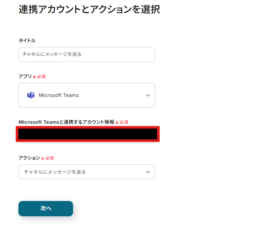The width and height of the screenshot is (280, 227).
Task: Click the アクション field label
Action: (x=29, y=158)
